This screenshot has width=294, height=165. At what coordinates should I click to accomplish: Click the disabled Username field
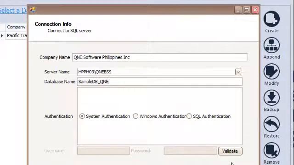pos(103,151)
